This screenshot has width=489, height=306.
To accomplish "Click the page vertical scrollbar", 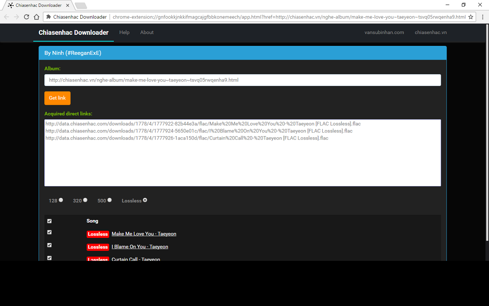I will coord(487,133).
